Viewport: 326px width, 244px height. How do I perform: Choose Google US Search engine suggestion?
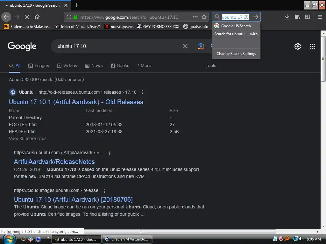coord(237,26)
